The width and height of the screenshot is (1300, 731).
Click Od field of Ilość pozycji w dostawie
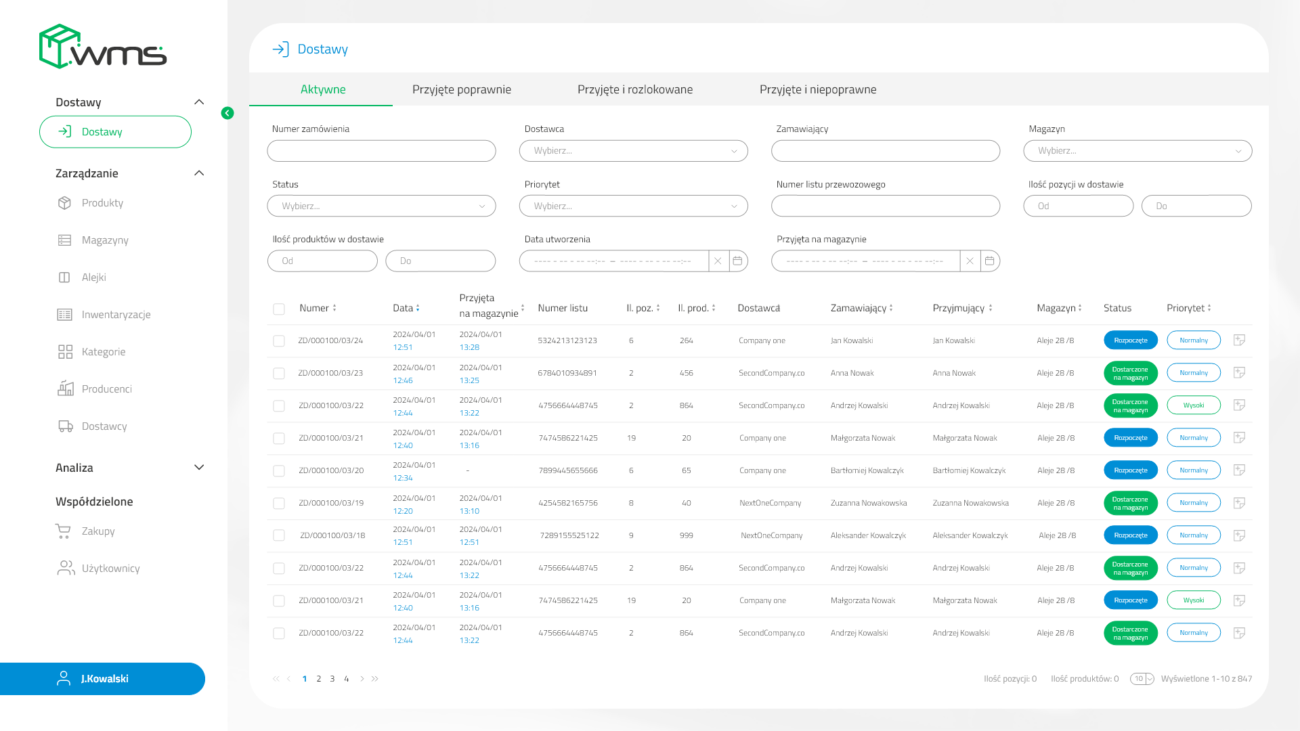(1079, 206)
